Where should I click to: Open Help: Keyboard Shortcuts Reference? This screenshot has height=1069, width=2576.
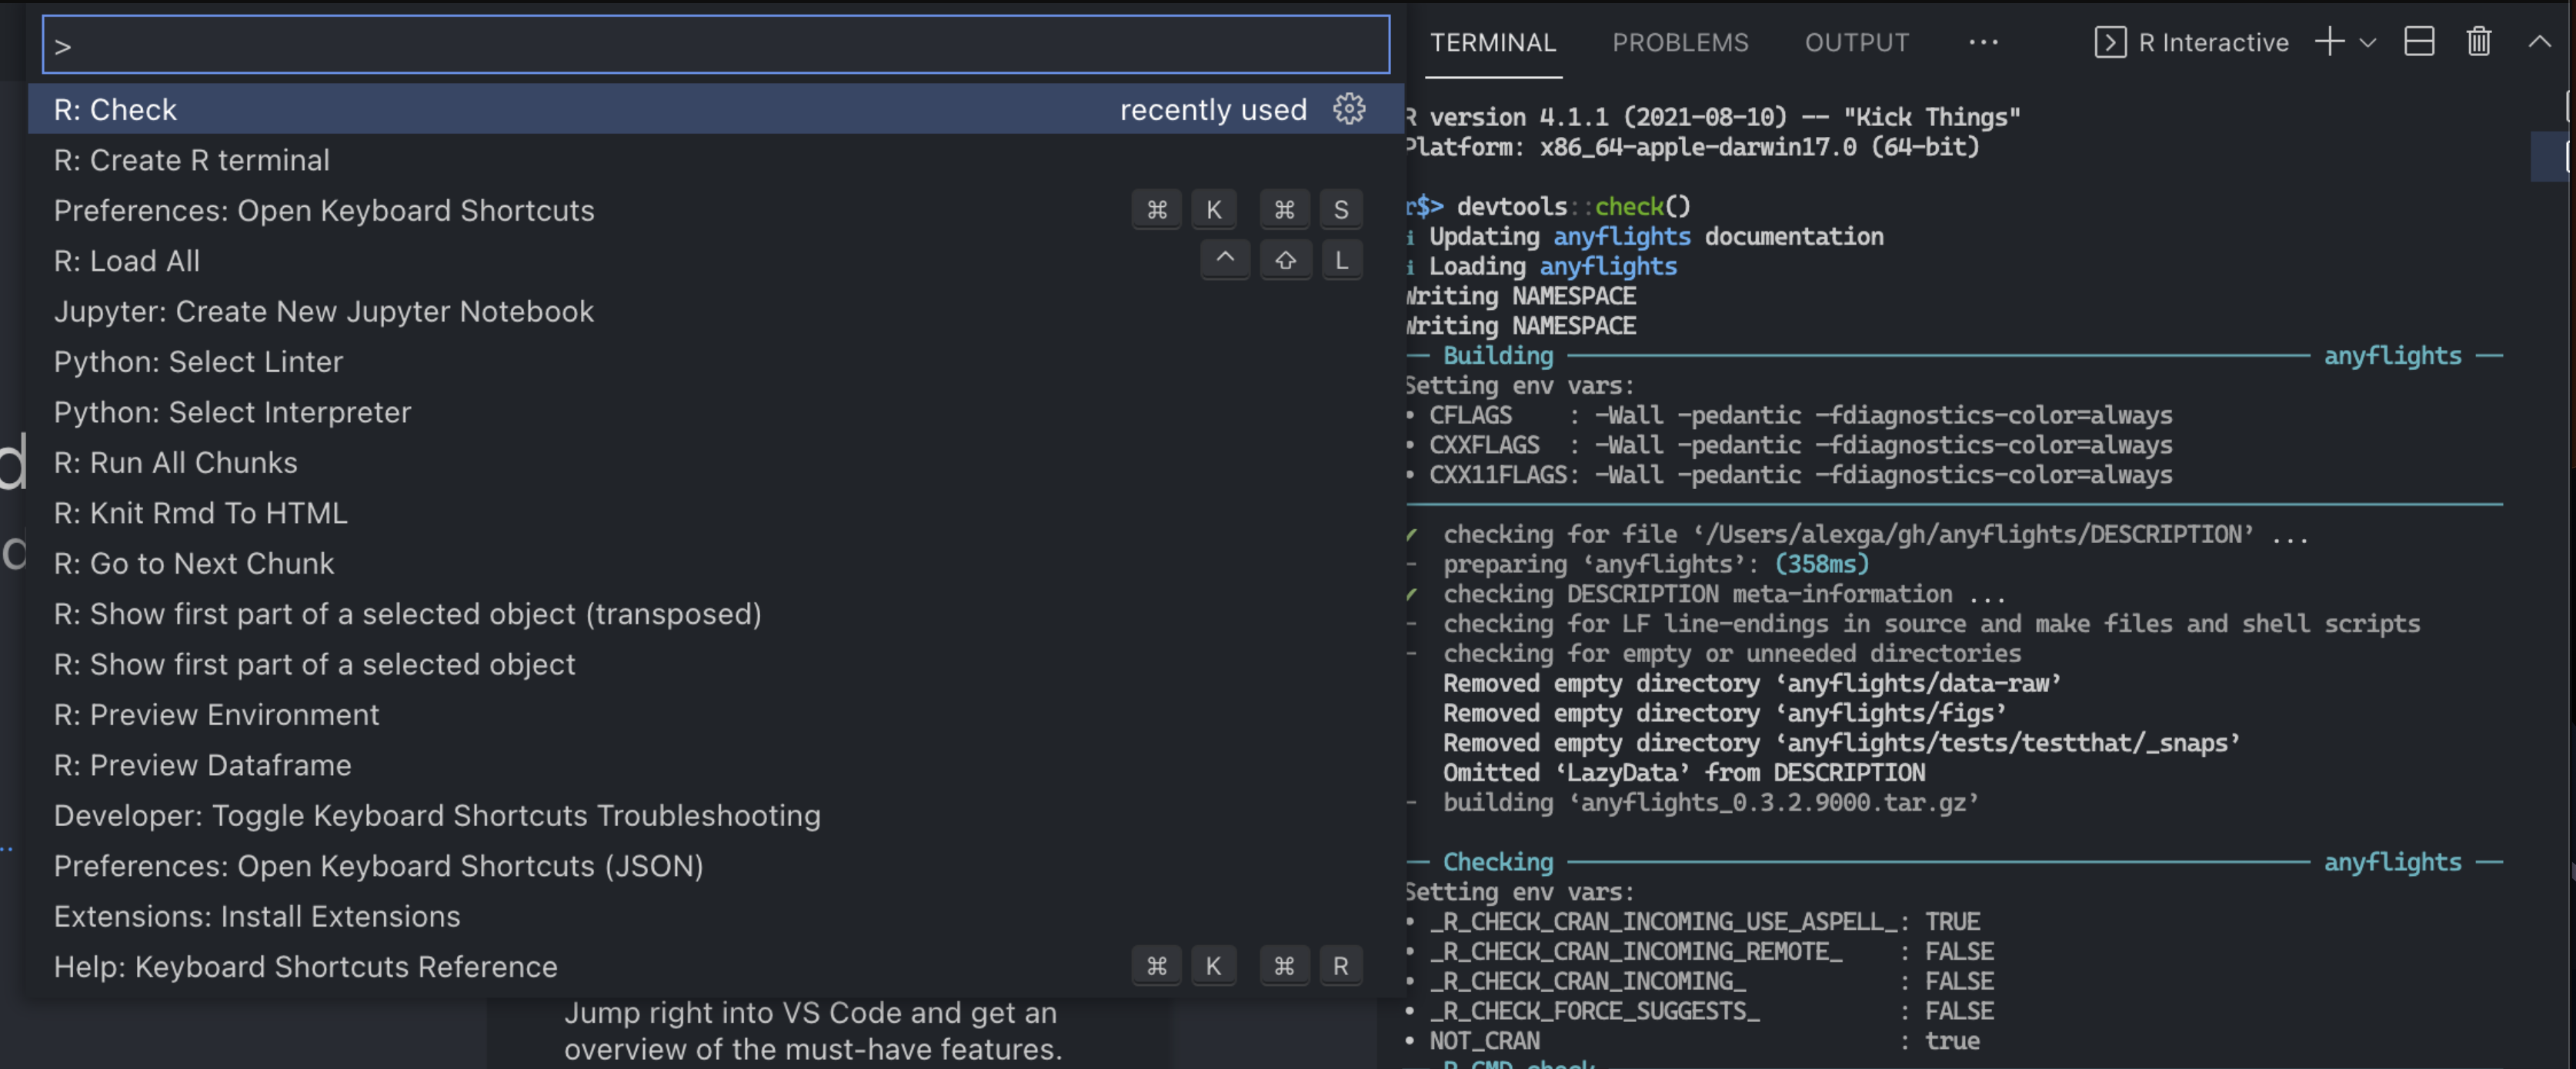pos(305,966)
